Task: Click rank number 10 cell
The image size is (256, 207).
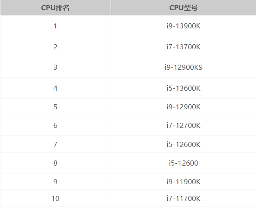Action: 55,198
